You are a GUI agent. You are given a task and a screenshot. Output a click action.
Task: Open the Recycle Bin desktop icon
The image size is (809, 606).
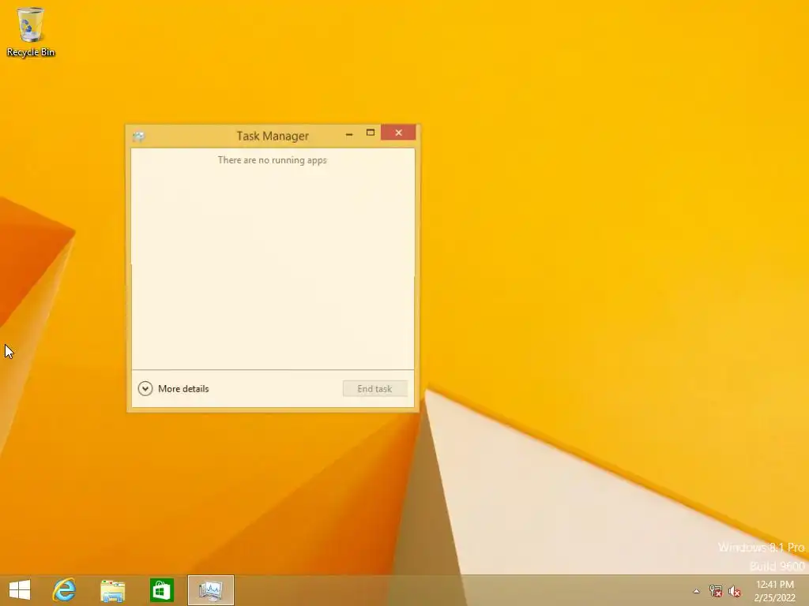click(31, 32)
